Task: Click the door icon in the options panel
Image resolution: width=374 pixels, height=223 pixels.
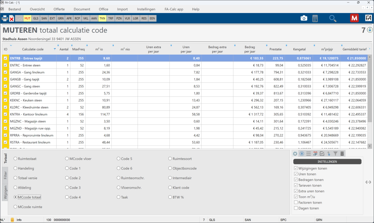Action: [342, 154]
